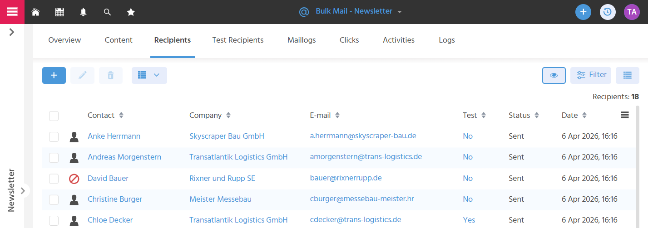Open recent history clock icon
The image size is (648, 228).
608,12
